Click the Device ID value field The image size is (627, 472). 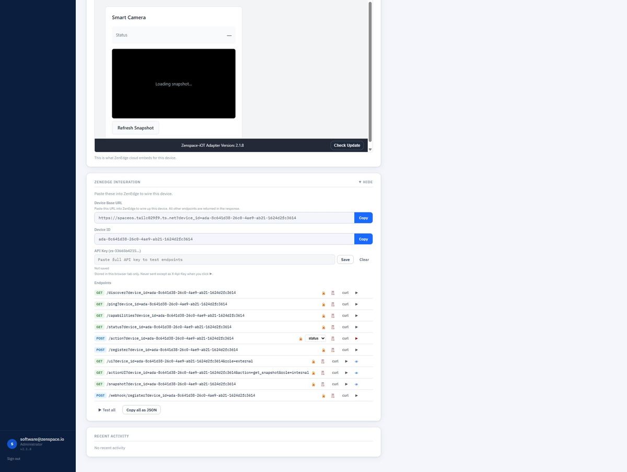(x=224, y=239)
